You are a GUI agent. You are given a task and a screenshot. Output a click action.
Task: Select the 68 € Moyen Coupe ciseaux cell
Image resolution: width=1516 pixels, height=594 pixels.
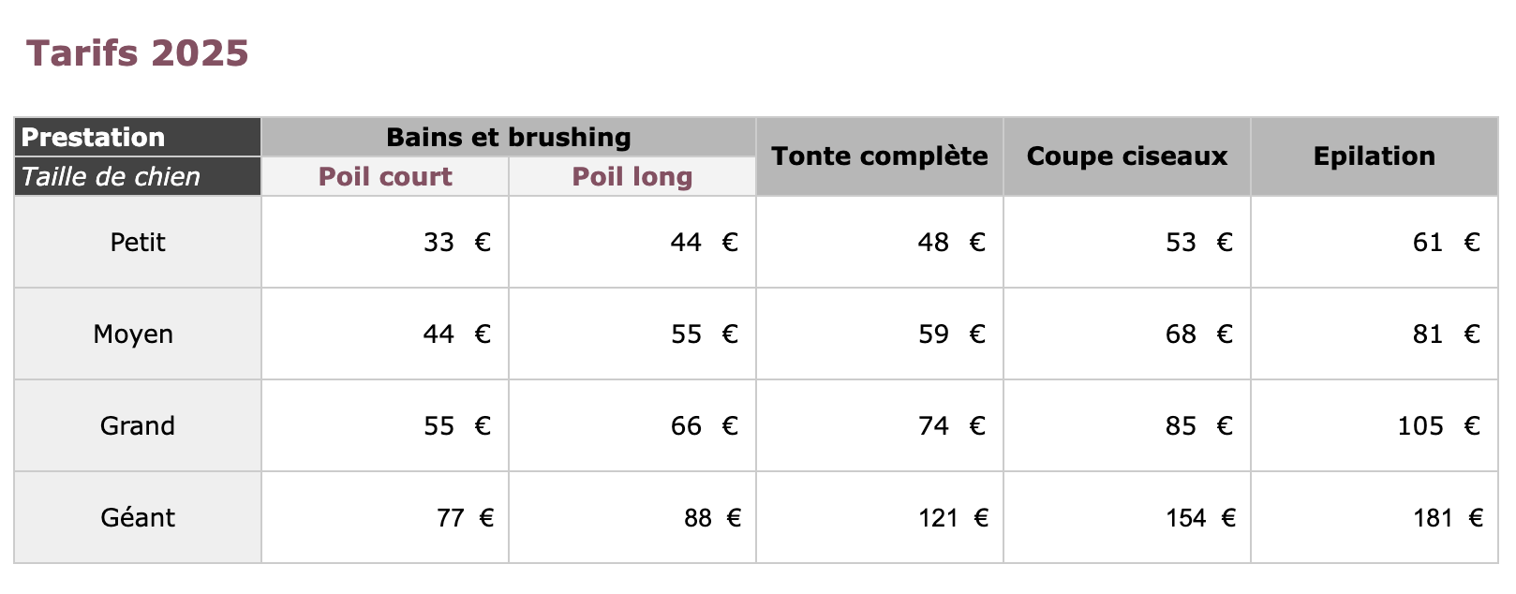tap(1127, 334)
